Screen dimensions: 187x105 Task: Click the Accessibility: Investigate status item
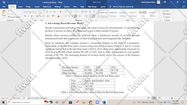point(37,98)
